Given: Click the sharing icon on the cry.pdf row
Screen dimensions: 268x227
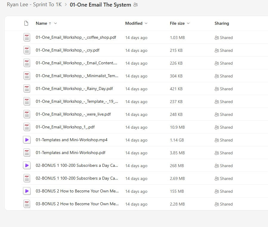Looking at the screenshot, I should (x=217, y=51).
